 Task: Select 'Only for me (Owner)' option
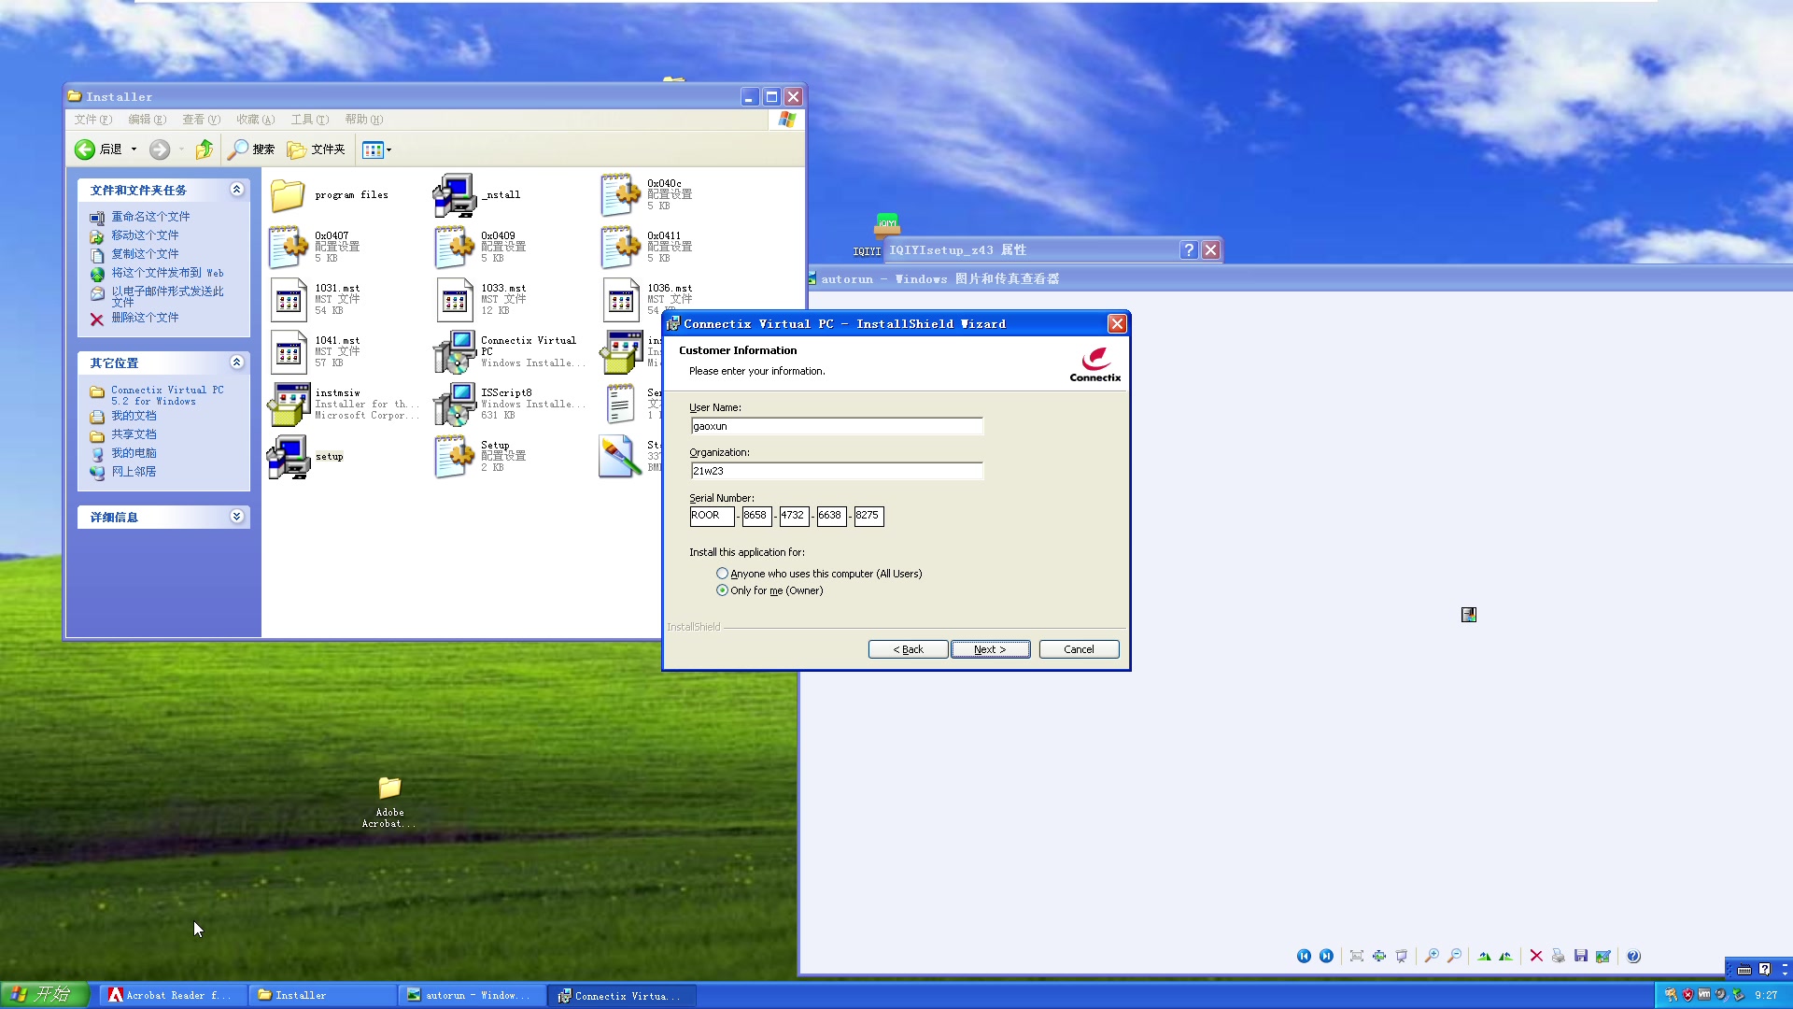tap(722, 590)
